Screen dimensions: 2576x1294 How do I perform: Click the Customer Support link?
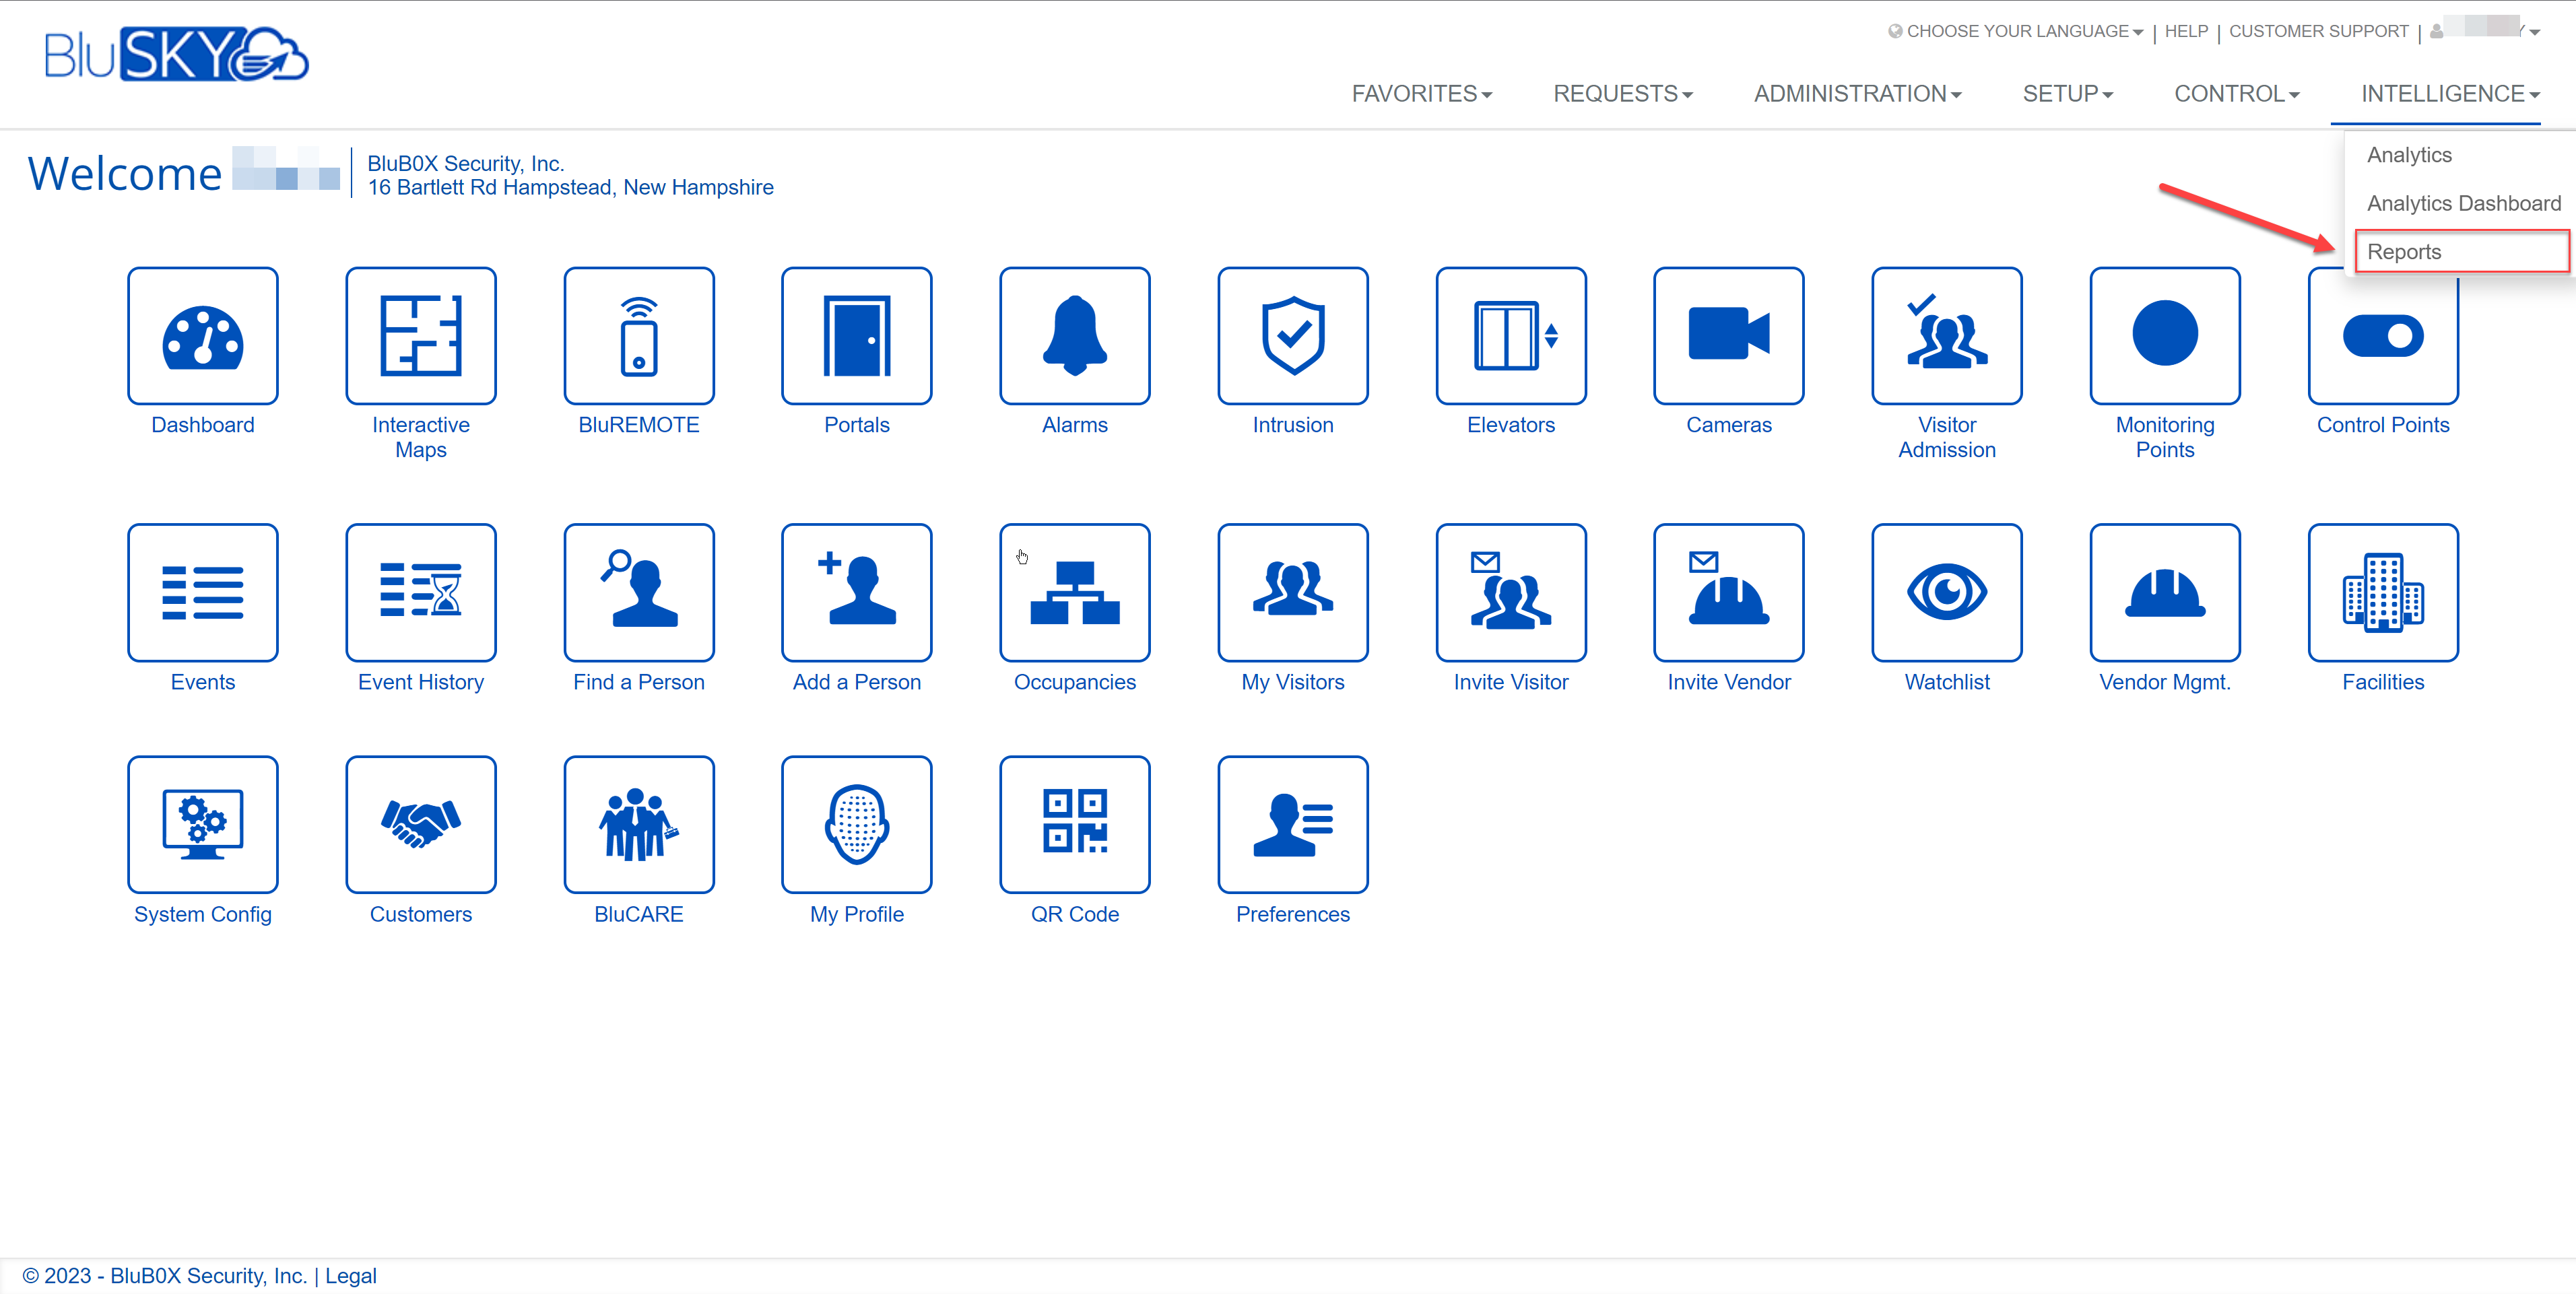2318,32
